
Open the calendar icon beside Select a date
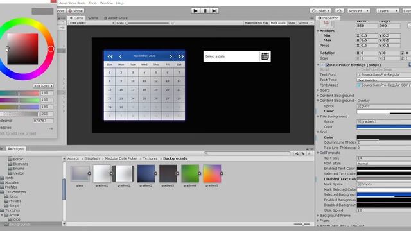[x=265, y=56]
